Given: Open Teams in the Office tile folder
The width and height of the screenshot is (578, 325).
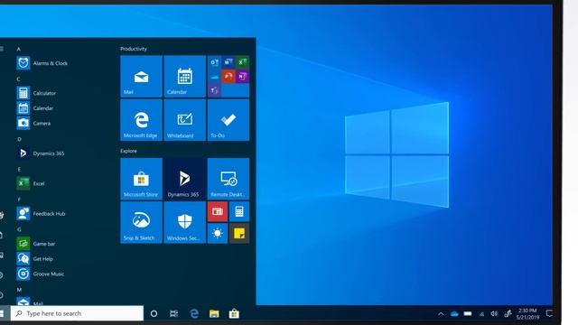Looking at the screenshot, I should (215, 90).
